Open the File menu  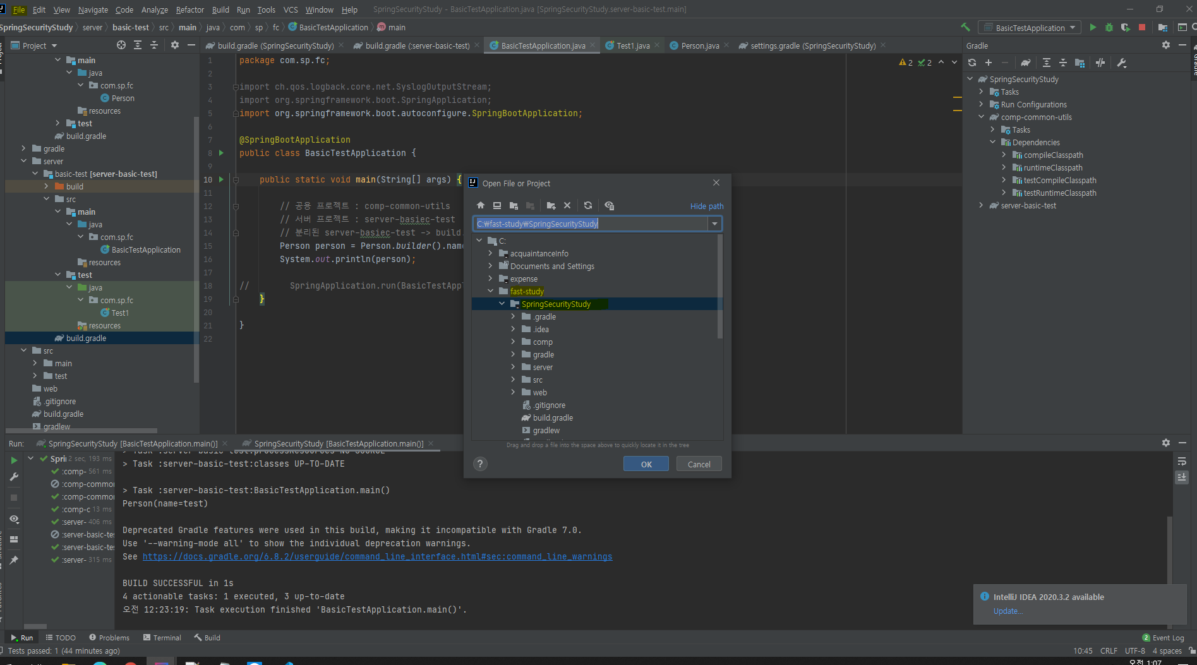click(19, 9)
